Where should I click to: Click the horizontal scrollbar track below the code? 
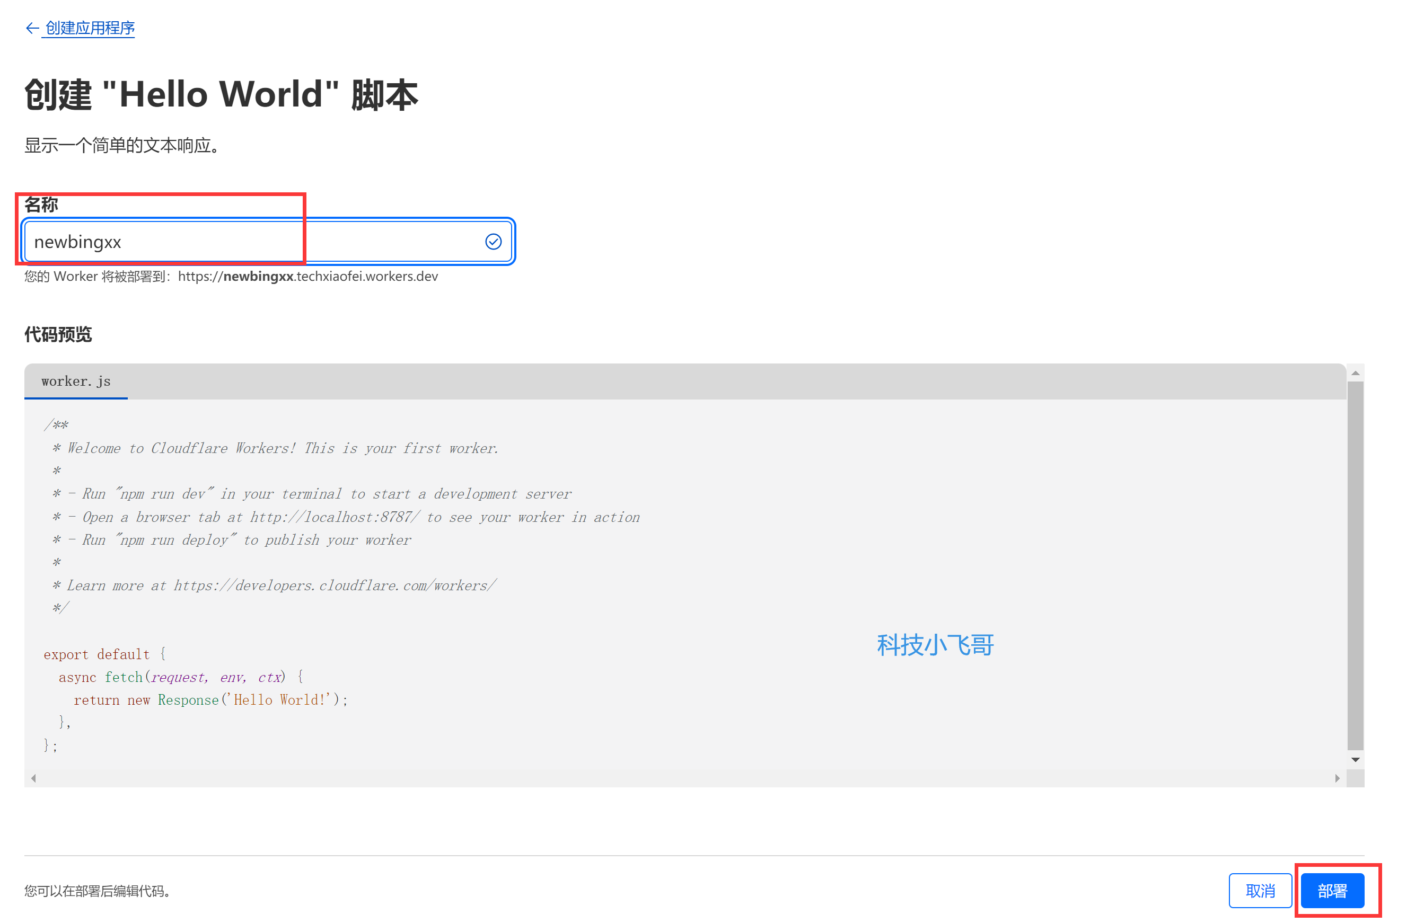682,778
